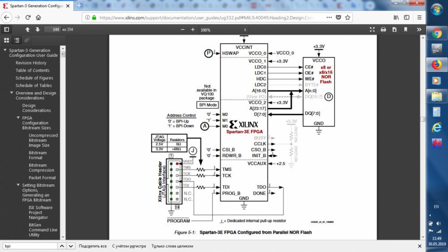Click the page number field showing 144
The height and width of the screenshot is (252, 448).
[x=52, y=30]
